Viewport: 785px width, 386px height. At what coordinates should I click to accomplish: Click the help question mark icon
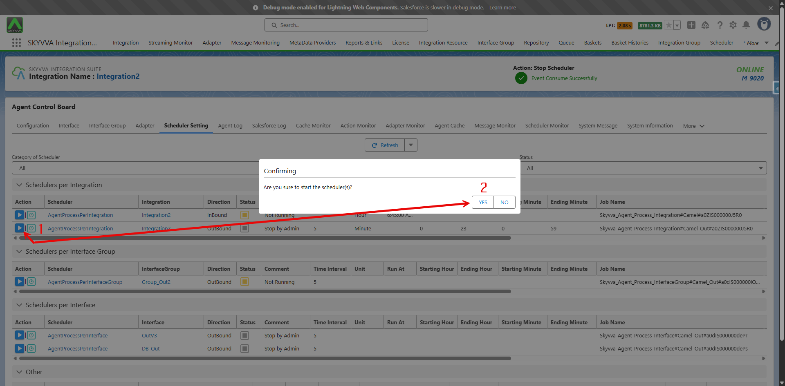pos(720,25)
